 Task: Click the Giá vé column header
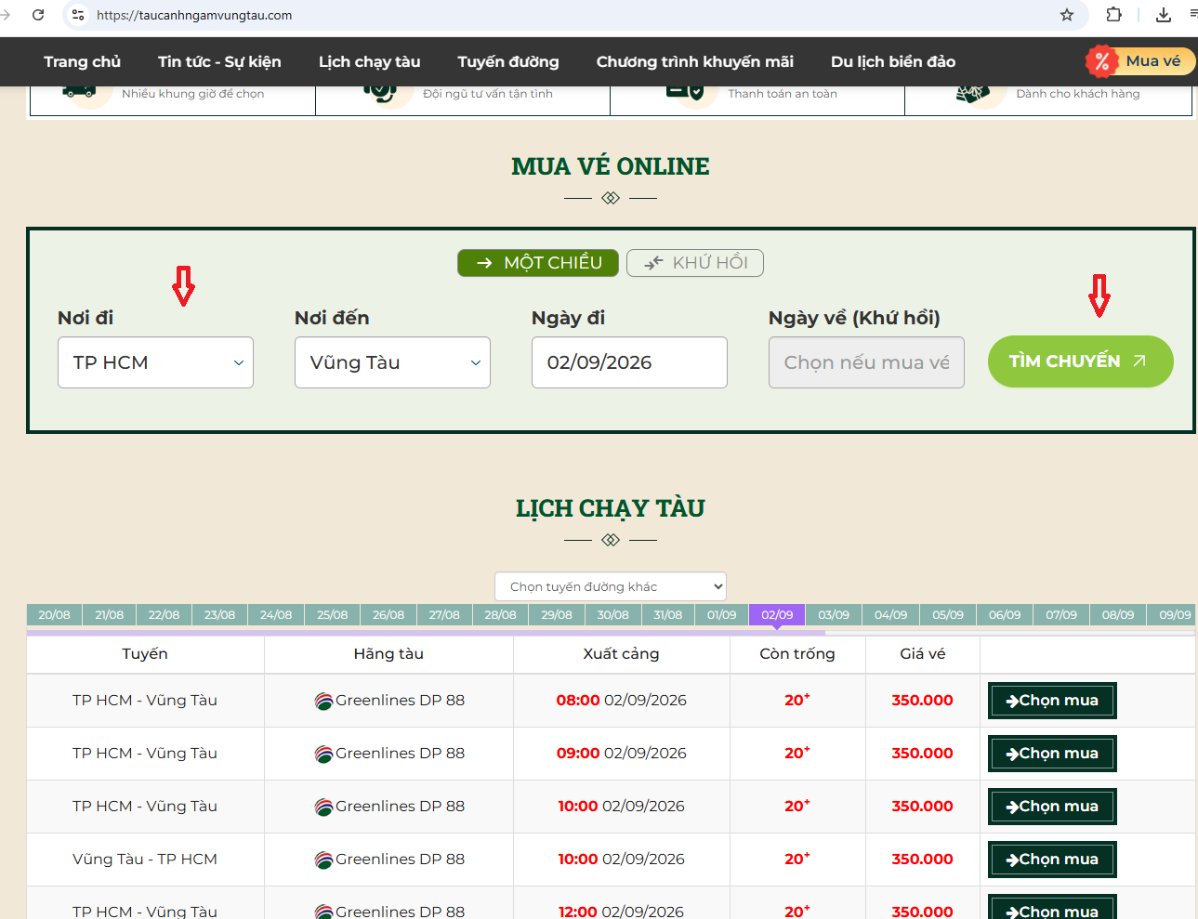pyautogui.click(x=923, y=654)
